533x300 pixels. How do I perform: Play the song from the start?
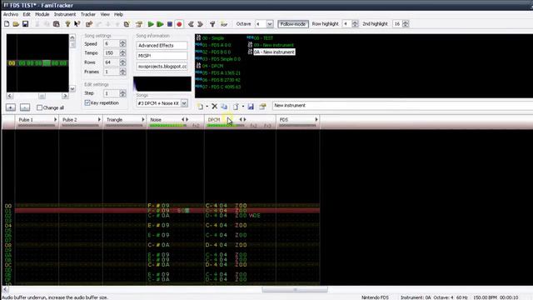[151, 24]
